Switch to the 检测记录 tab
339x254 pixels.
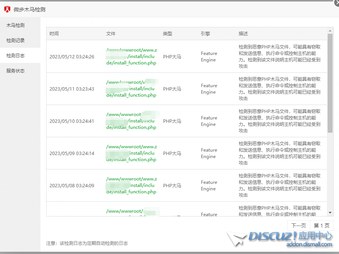click(16, 41)
